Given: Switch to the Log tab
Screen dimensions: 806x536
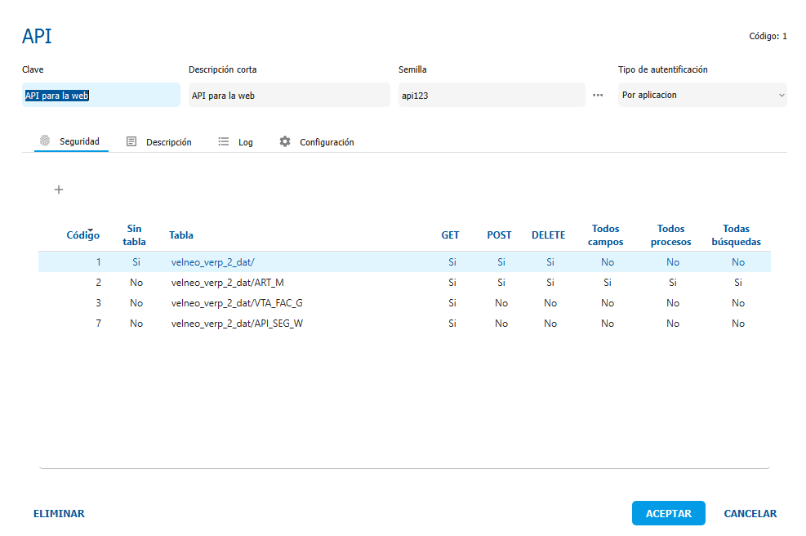Looking at the screenshot, I should pyautogui.click(x=245, y=142).
